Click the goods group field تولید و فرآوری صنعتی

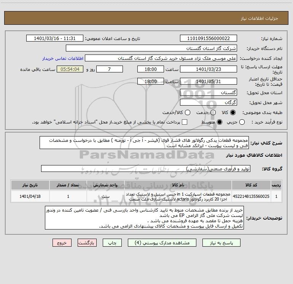[146, 168]
